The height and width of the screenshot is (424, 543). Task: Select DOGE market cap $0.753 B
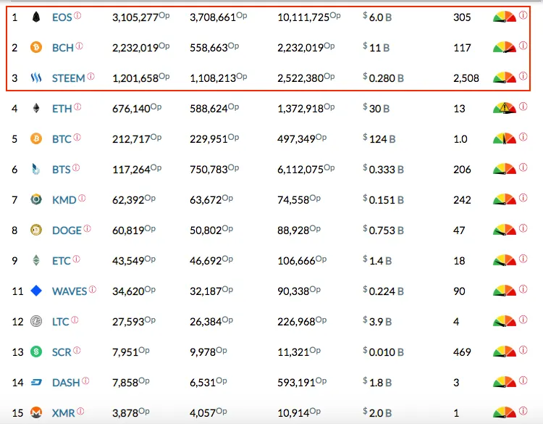click(x=383, y=230)
